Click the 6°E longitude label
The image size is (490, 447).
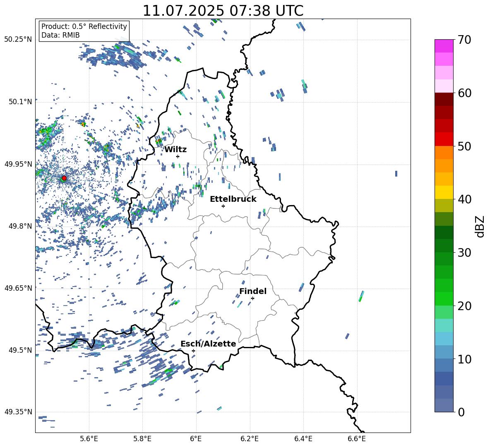196,439
